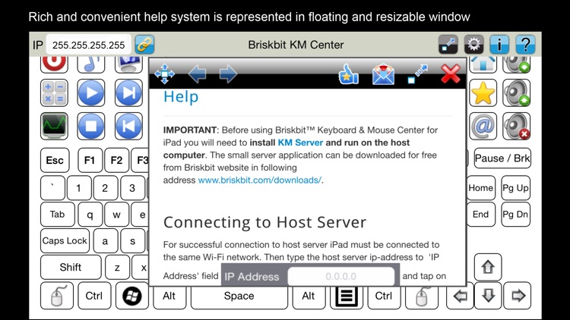Screen dimensions: 570x320
Task: Tap the music note icon
Action: 91,64
